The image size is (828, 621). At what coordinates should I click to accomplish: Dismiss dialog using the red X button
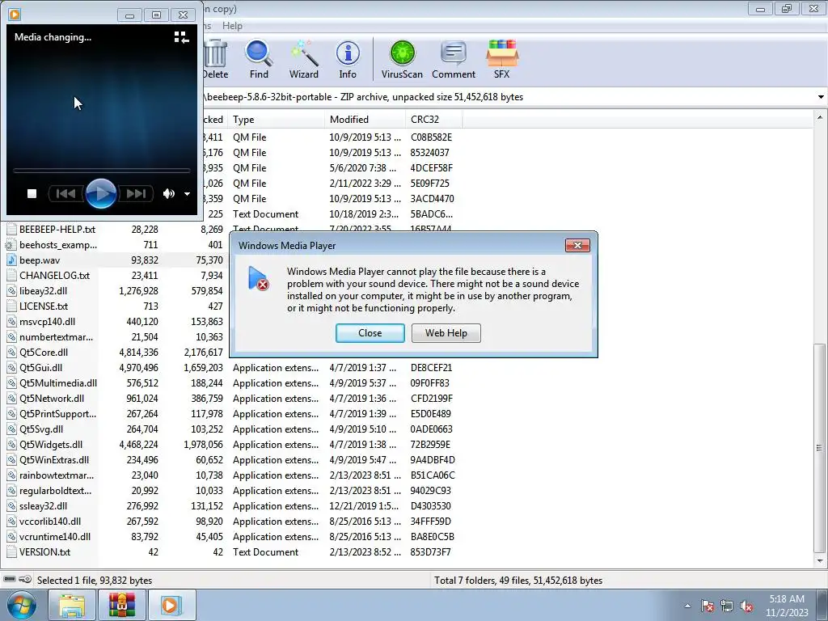click(577, 246)
